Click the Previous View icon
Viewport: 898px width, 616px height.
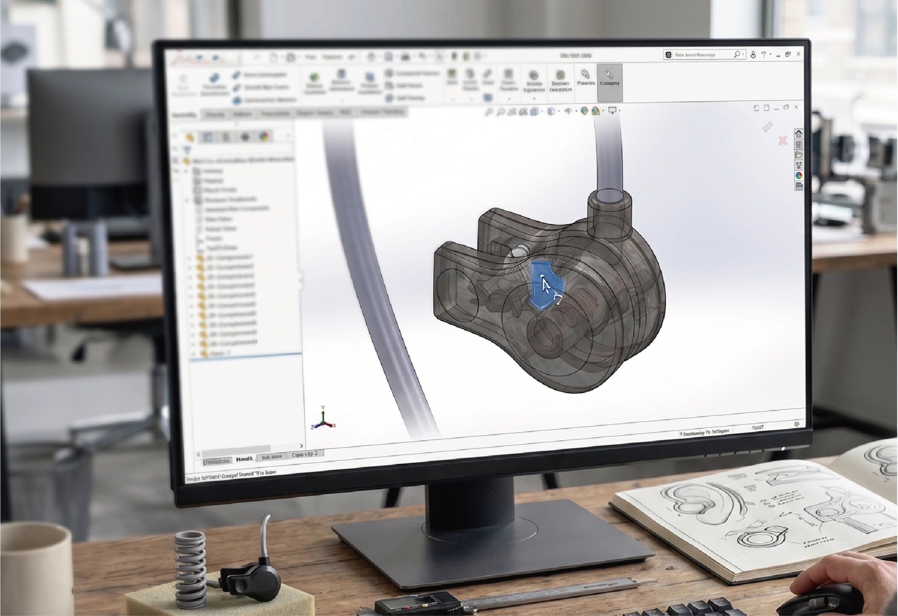tap(512, 112)
